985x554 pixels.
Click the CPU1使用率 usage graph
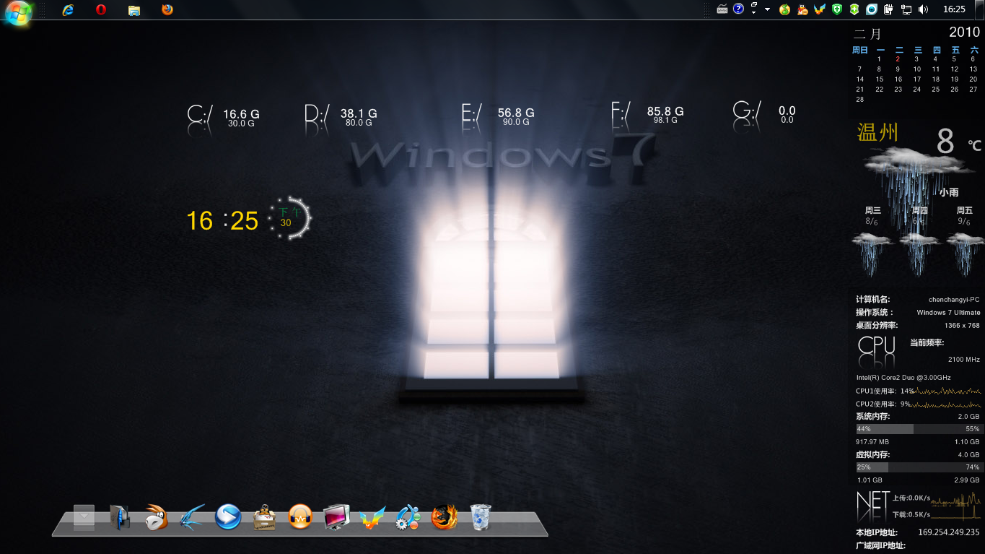tap(948, 391)
